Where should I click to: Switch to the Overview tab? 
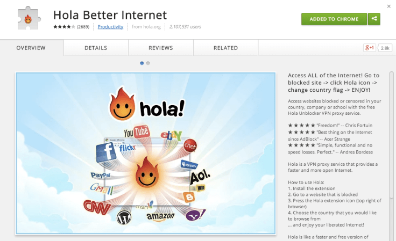coord(31,48)
